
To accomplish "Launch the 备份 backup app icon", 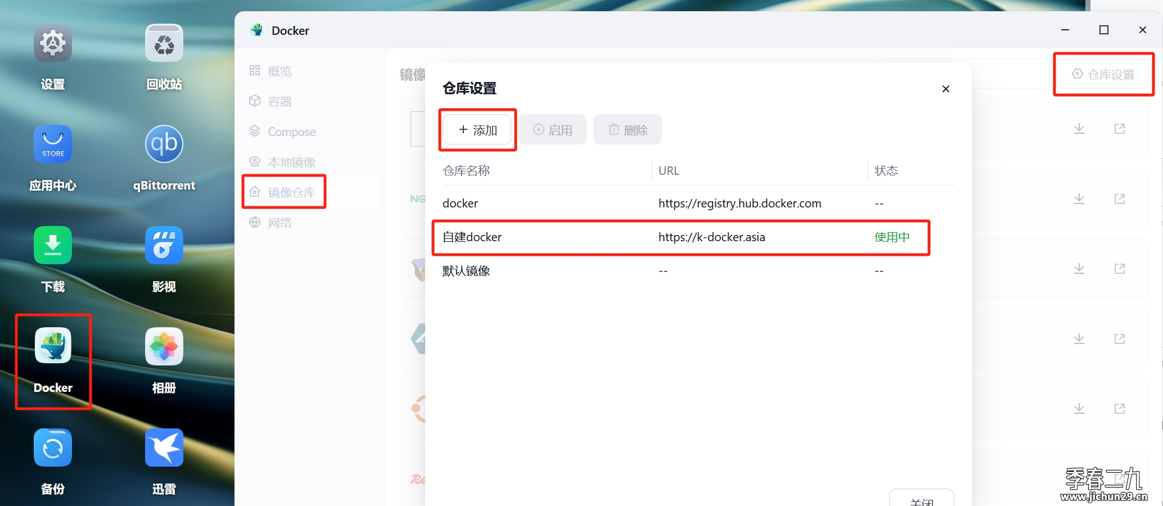I will (x=53, y=448).
